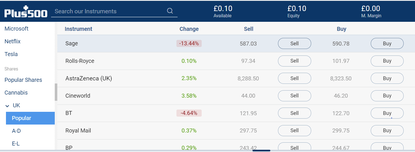Image resolution: width=415 pixels, height=152 pixels.
Task: Sort by Change column header
Action: [189, 29]
